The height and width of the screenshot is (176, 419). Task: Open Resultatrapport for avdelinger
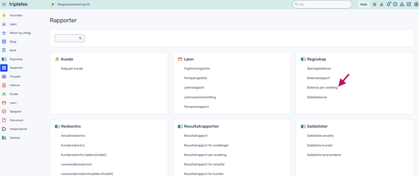[x=206, y=145]
